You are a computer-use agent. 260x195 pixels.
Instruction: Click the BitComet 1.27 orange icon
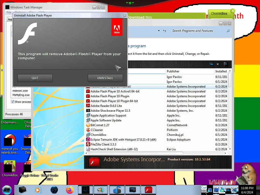[x=88, y=125]
